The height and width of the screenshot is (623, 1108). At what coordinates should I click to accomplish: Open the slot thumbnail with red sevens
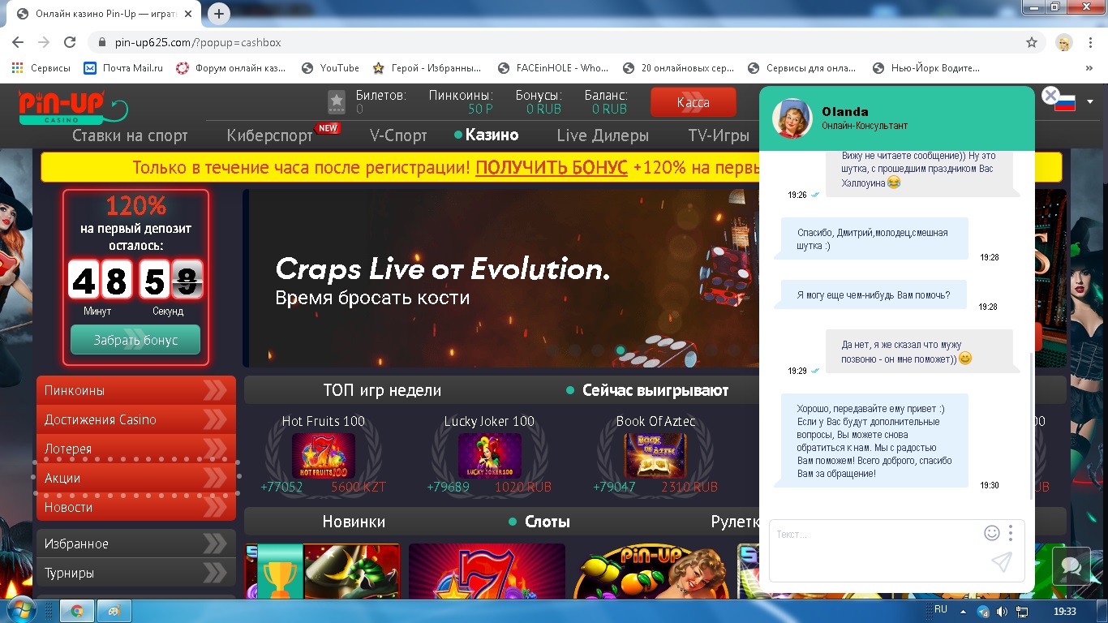pos(487,571)
